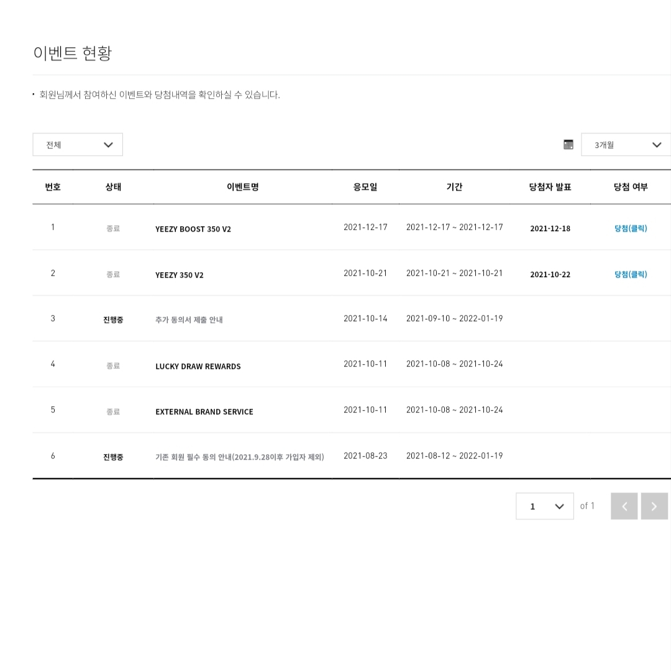Expand the page number selector
The width and height of the screenshot is (671, 671).
click(545, 506)
